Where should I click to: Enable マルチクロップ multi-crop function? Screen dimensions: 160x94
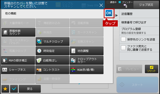[x=53, y=41]
